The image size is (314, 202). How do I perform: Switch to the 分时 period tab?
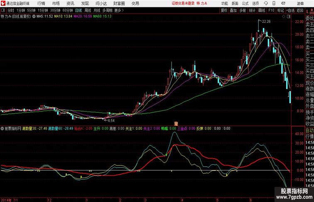tap(11, 10)
